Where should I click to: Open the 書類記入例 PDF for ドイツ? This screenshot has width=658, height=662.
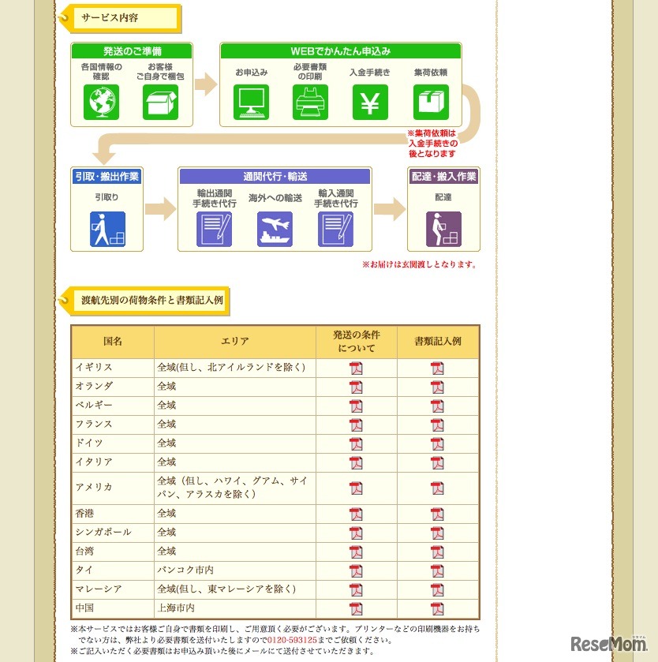point(437,444)
